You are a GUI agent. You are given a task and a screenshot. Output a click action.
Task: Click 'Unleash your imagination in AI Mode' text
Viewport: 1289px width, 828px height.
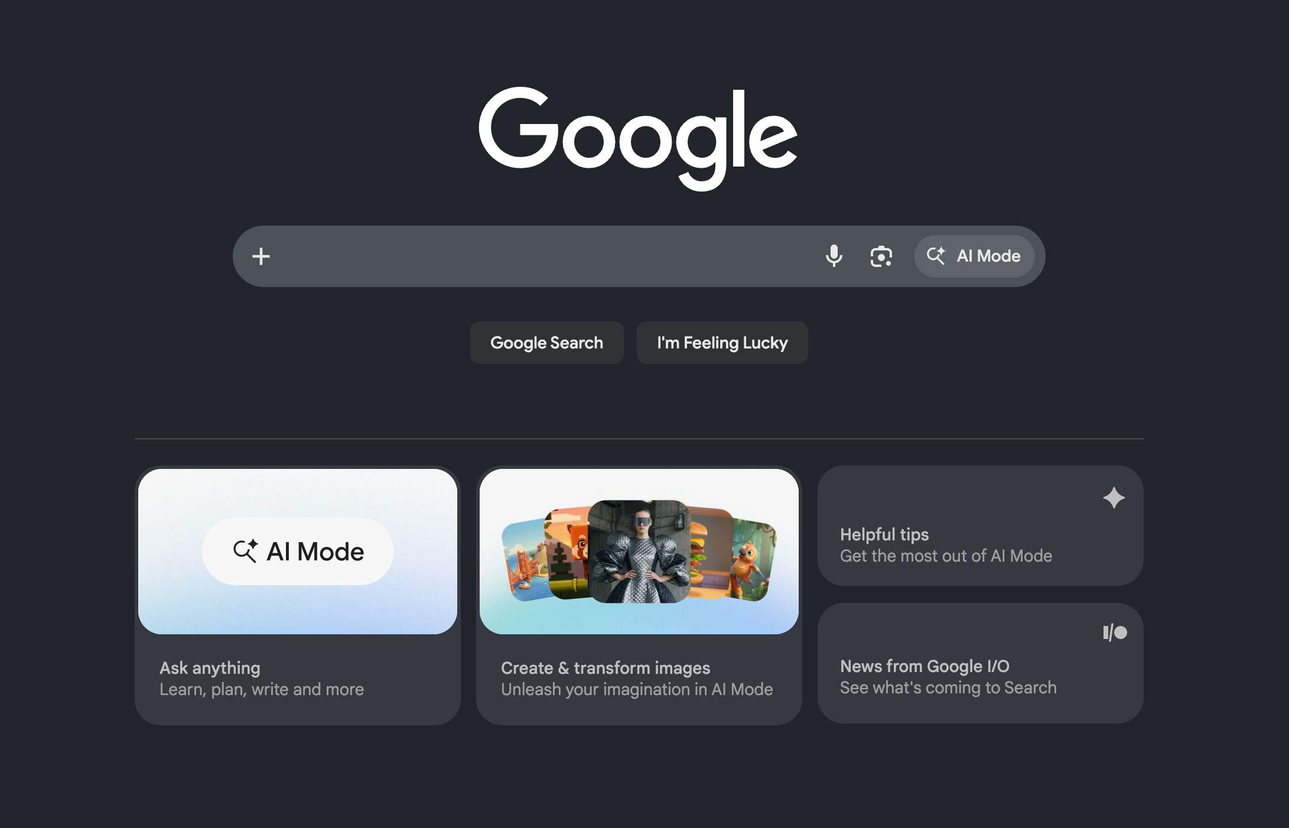tap(637, 689)
